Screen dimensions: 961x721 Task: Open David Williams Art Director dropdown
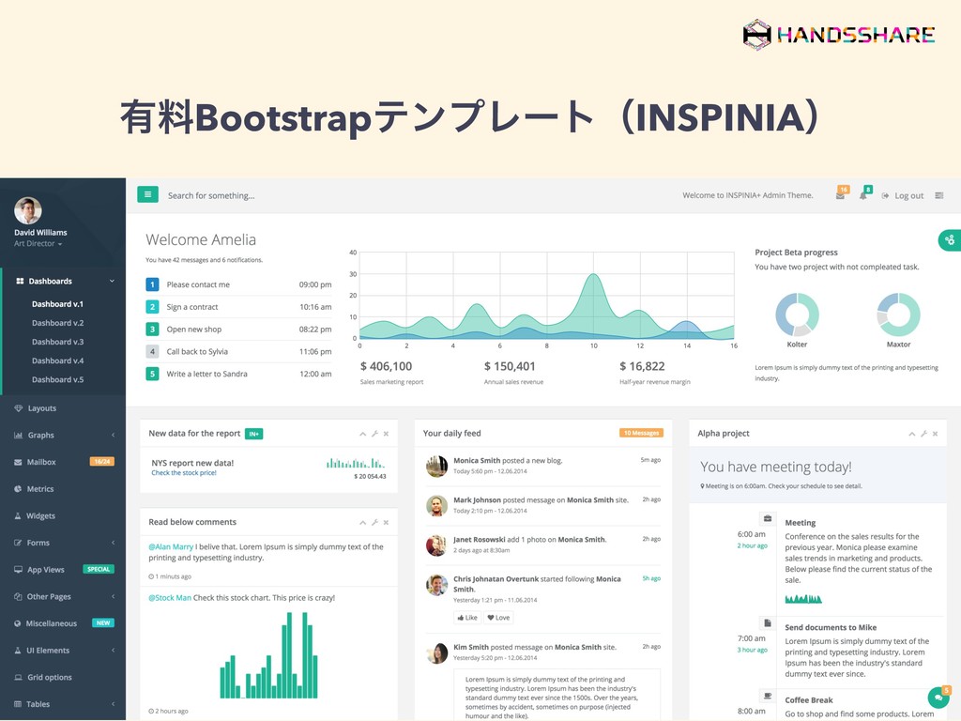38,244
